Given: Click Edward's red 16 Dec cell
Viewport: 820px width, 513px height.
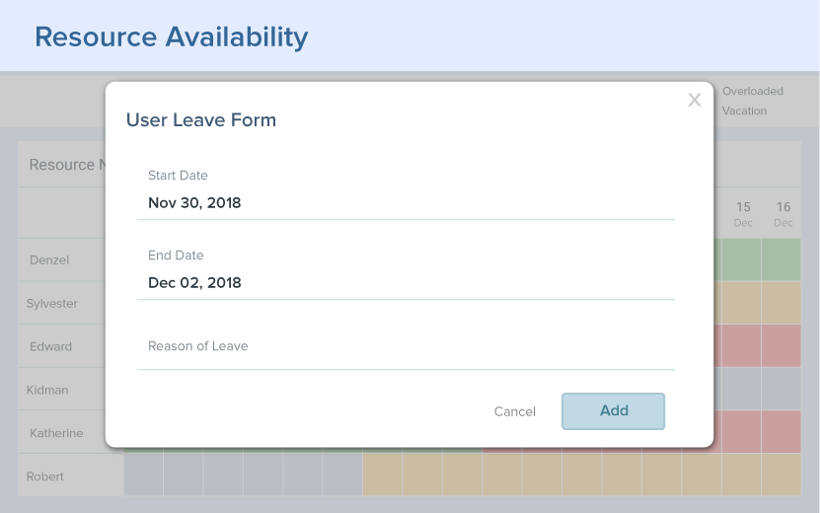Looking at the screenshot, I should click(782, 347).
